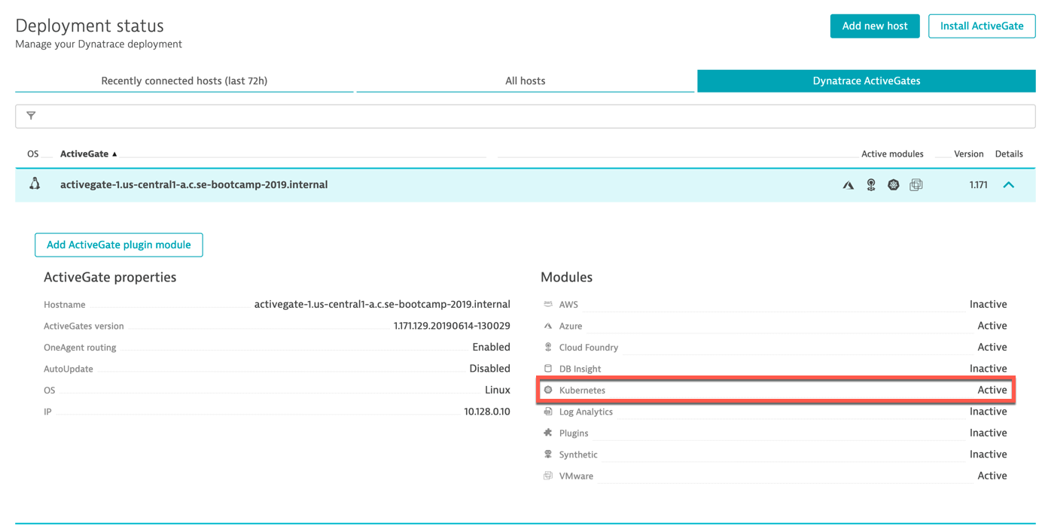Viewport: 1039px width, 526px height.
Task: Click the Modules heading
Action: 566,278
